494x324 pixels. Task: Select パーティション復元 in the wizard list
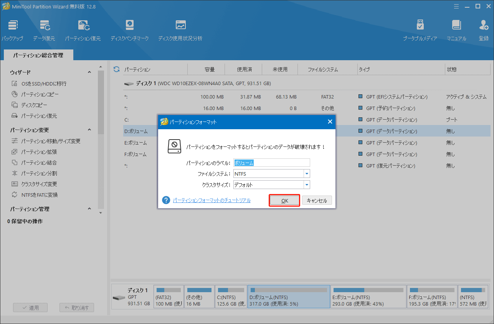pyautogui.click(x=34, y=116)
